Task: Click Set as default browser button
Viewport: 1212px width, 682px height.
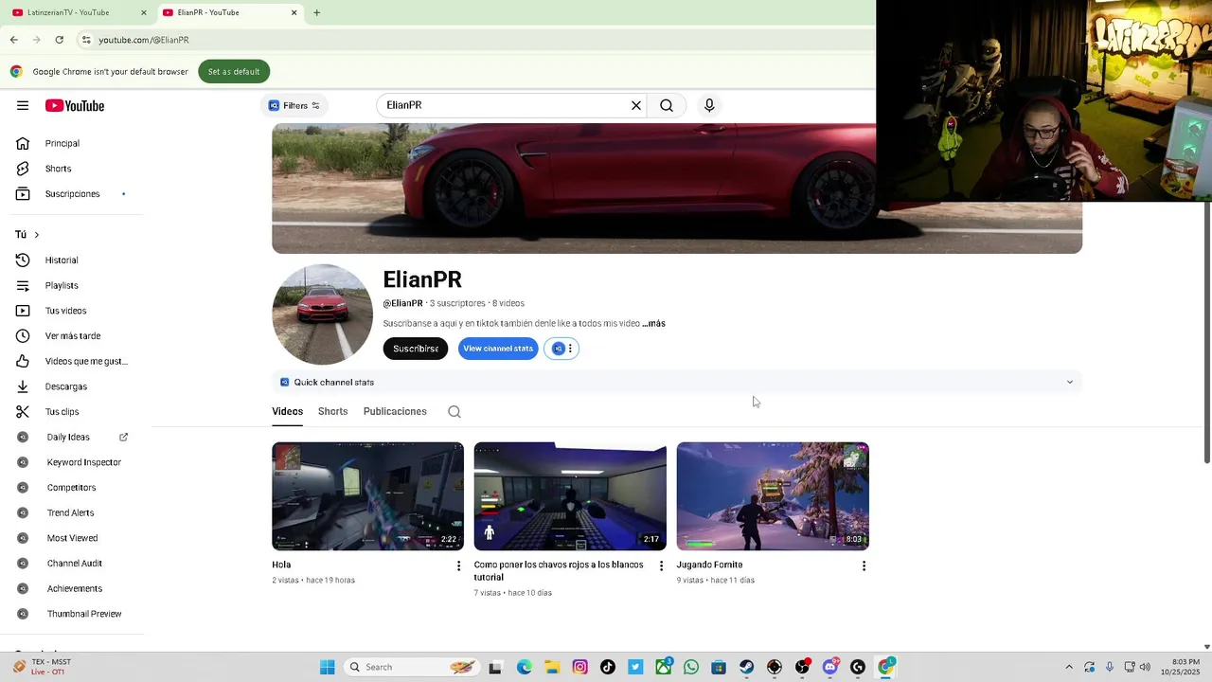Action: (234, 71)
